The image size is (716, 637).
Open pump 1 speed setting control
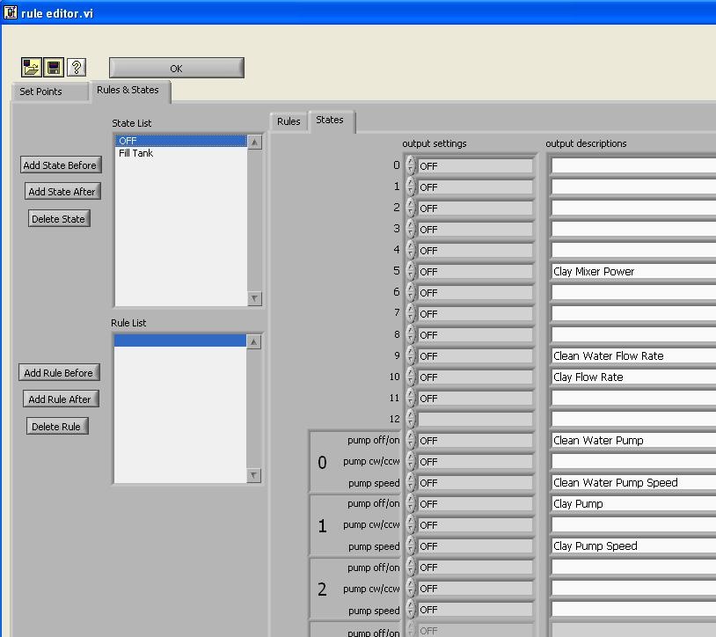[475, 546]
